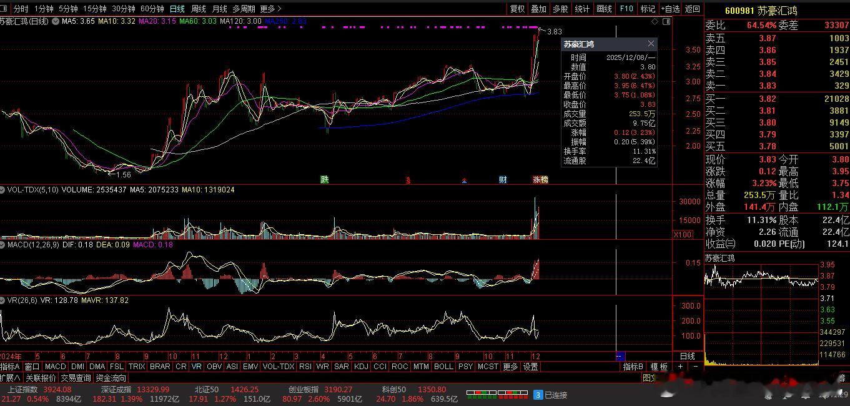Select the 60分钟 period
The width and height of the screenshot is (850, 406).
pyautogui.click(x=152, y=9)
